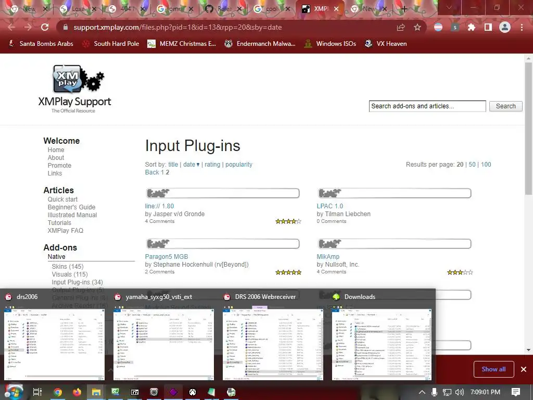Bookmark this page with the star icon
533x400 pixels.
[x=417, y=27]
